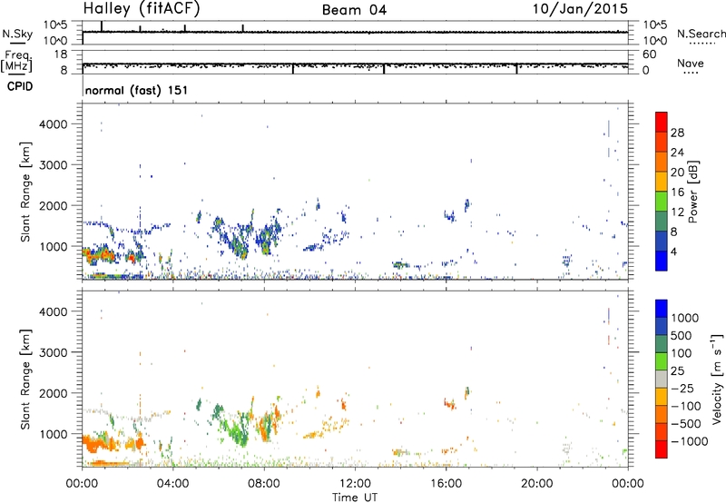The height and width of the screenshot is (503, 726).
Task: Click the "Velocity [m s-1]" colorbar title
Action: click(x=717, y=380)
